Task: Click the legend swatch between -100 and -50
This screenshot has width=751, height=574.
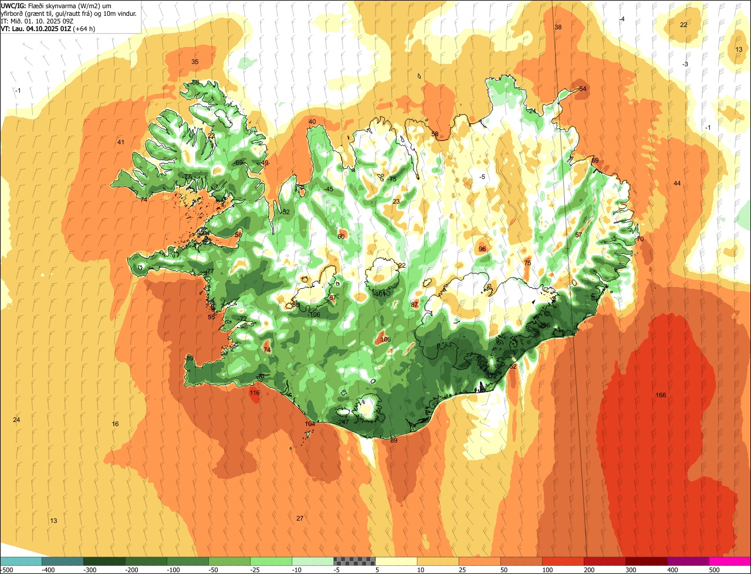Action: click(188, 561)
